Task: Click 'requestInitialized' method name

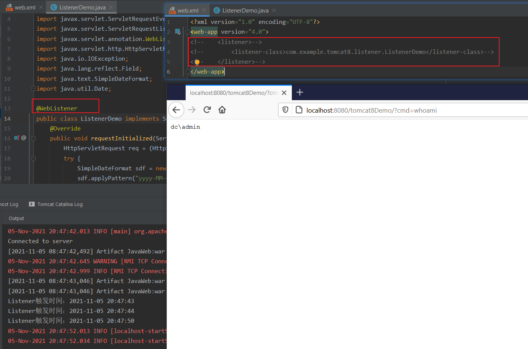Action: click(x=122, y=138)
